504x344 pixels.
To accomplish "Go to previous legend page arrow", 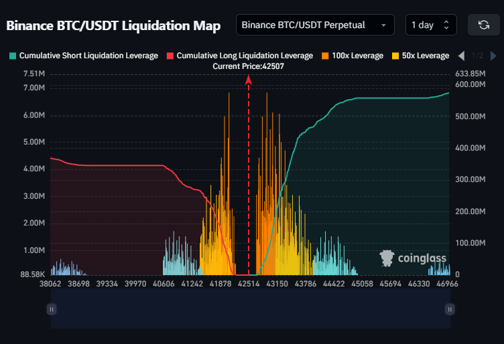I will tap(461, 56).
